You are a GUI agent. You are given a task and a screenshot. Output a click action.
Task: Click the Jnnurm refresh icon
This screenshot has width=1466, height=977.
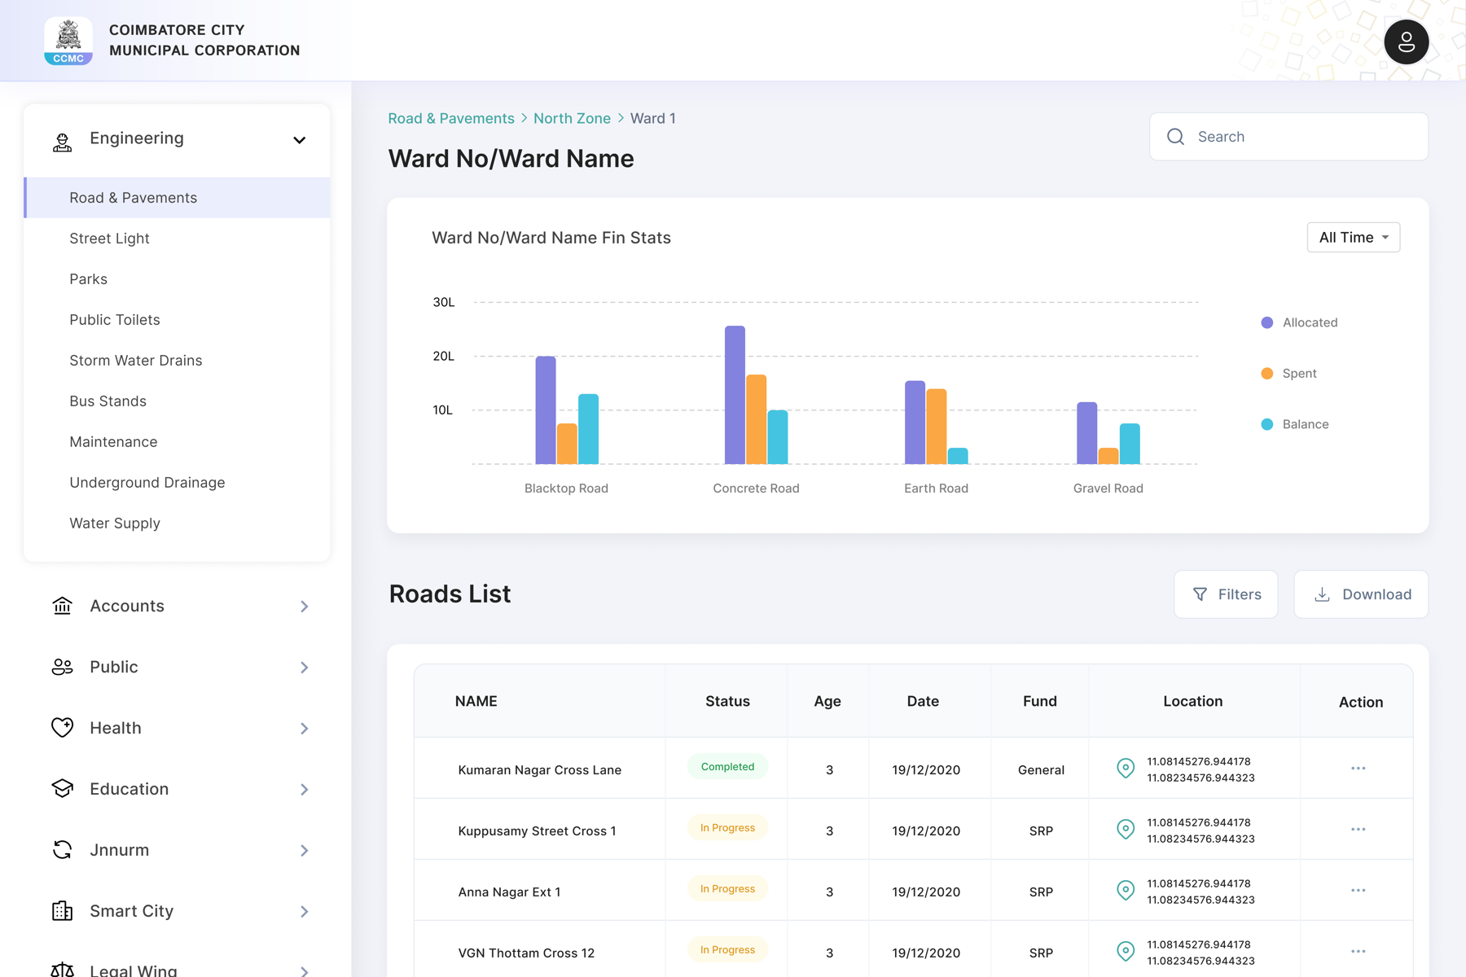62,849
